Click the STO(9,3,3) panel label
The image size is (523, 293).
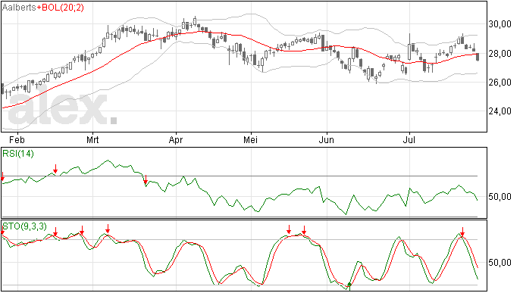pyautogui.click(x=25, y=226)
